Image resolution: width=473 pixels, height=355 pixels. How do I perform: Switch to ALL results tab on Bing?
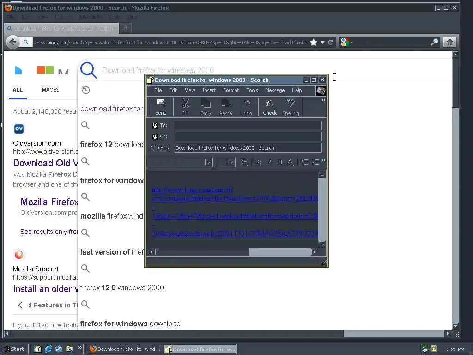pos(18,90)
